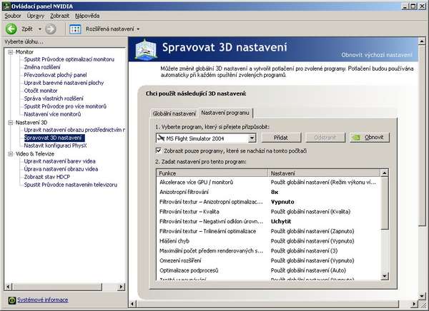Image resolution: width=429 pixels, height=311 pixels.
Task: Click the green Back arrow icon
Action: [11, 29]
